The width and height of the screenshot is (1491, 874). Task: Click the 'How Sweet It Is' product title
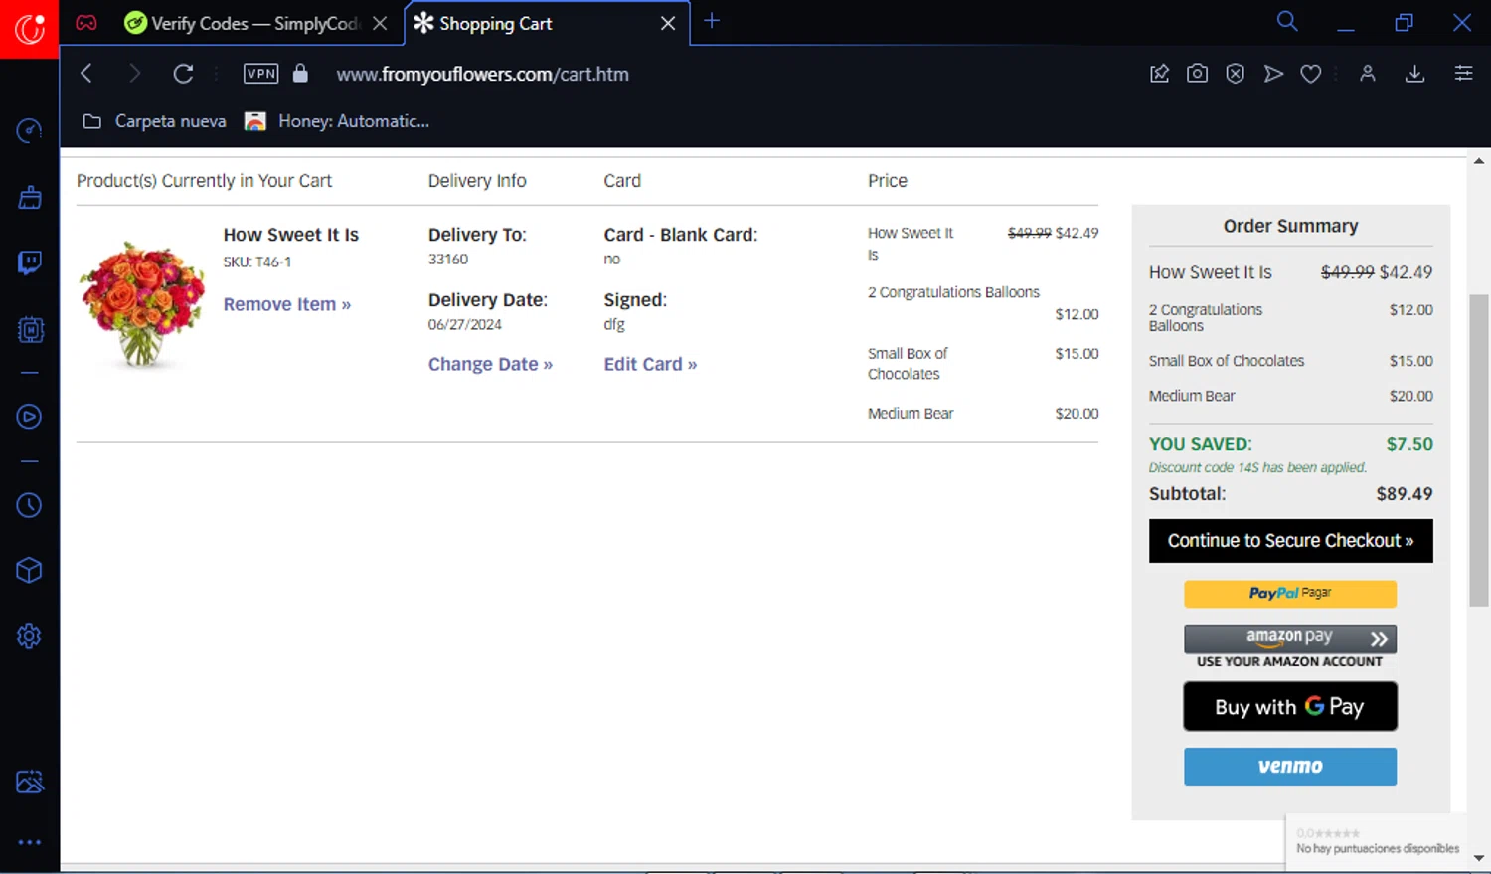click(x=290, y=235)
